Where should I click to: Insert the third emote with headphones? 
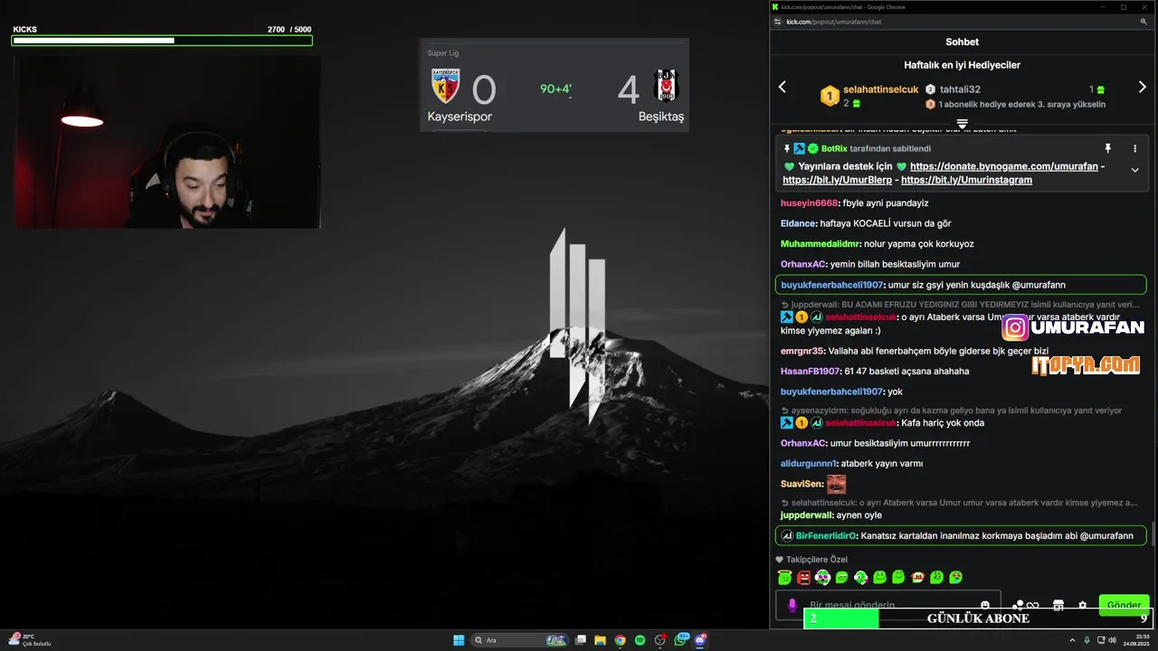pyautogui.click(x=822, y=577)
